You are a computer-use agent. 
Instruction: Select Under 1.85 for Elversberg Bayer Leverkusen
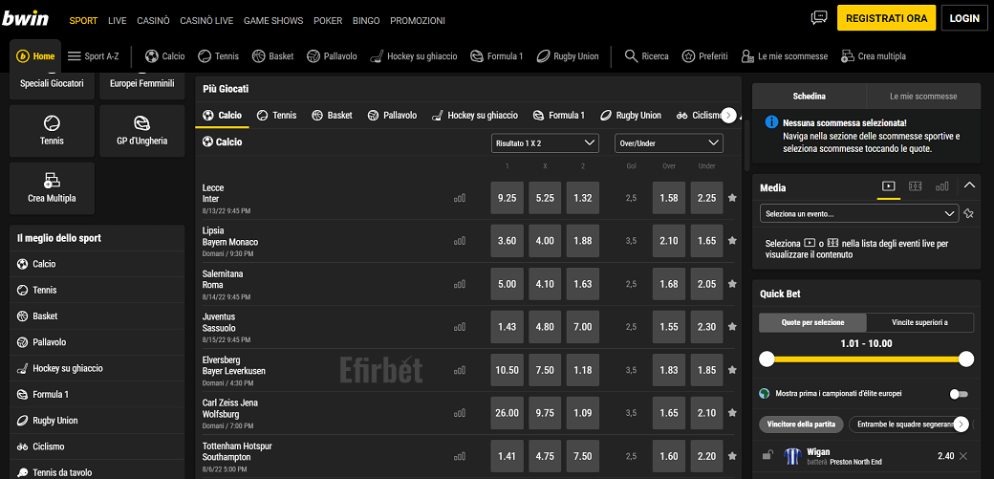(x=707, y=370)
